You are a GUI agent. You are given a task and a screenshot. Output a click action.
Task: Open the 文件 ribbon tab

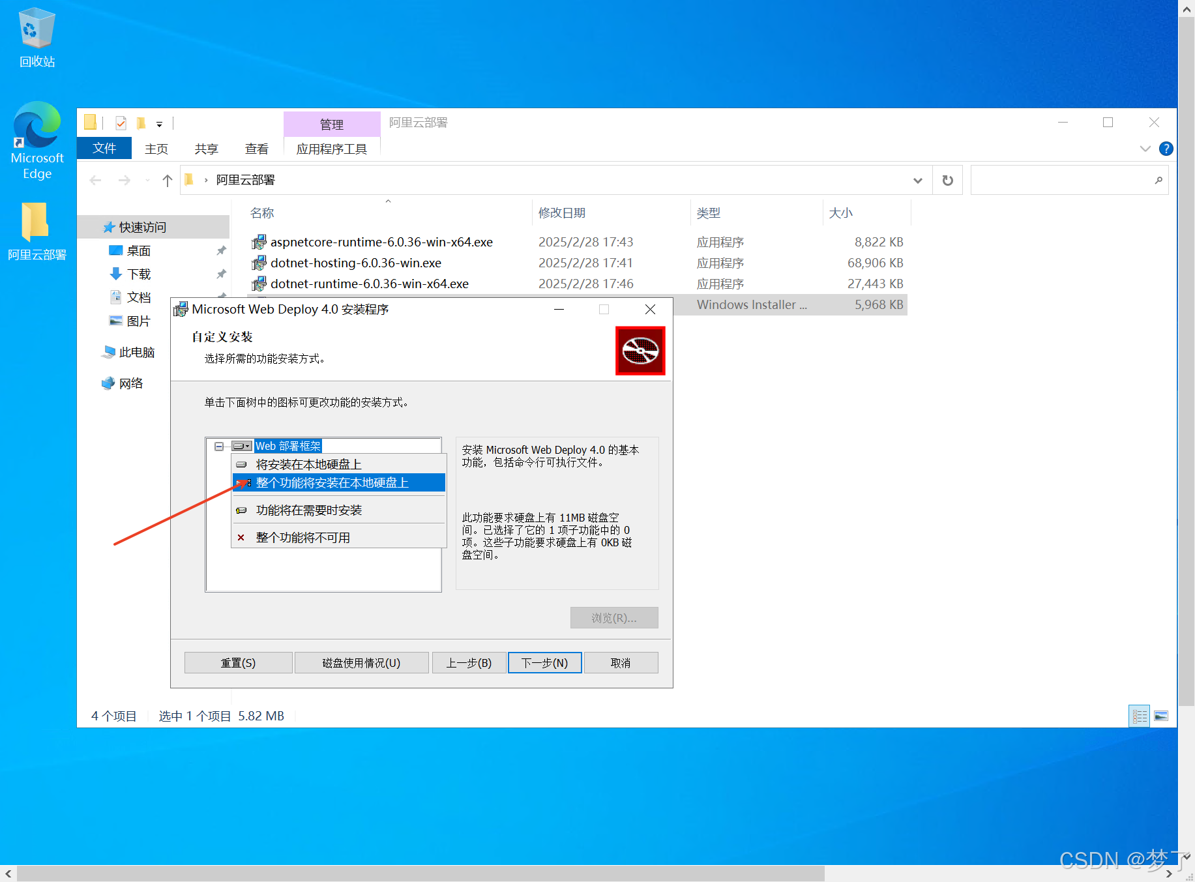104,149
